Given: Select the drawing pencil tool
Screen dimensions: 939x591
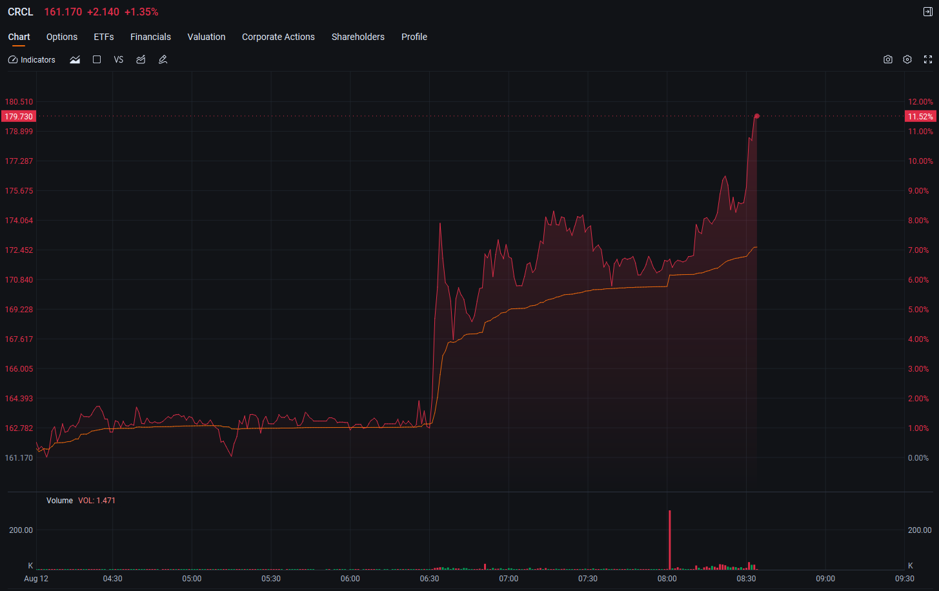Looking at the screenshot, I should (163, 59).
